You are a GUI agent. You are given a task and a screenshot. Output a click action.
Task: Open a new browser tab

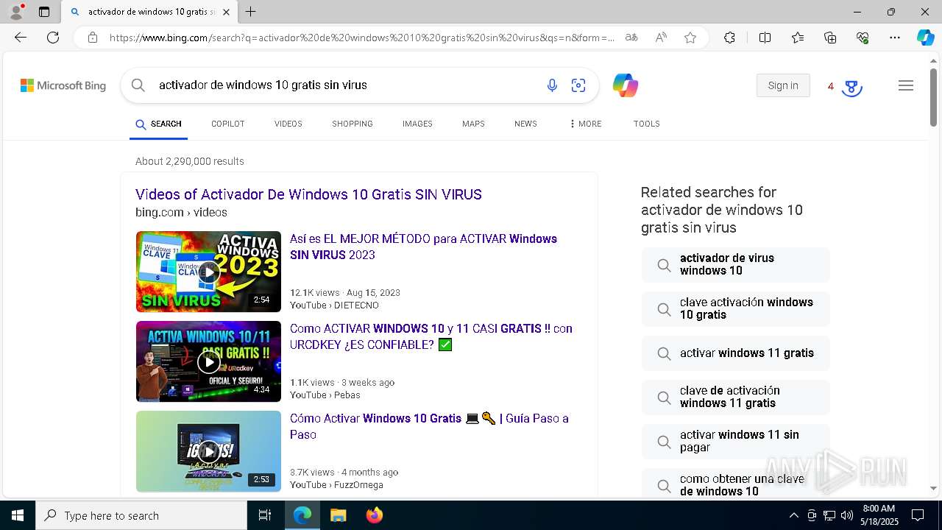click(251, 12)
